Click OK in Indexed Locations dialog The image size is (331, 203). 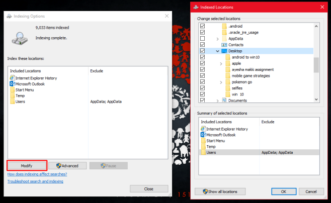tap(284, 191)
